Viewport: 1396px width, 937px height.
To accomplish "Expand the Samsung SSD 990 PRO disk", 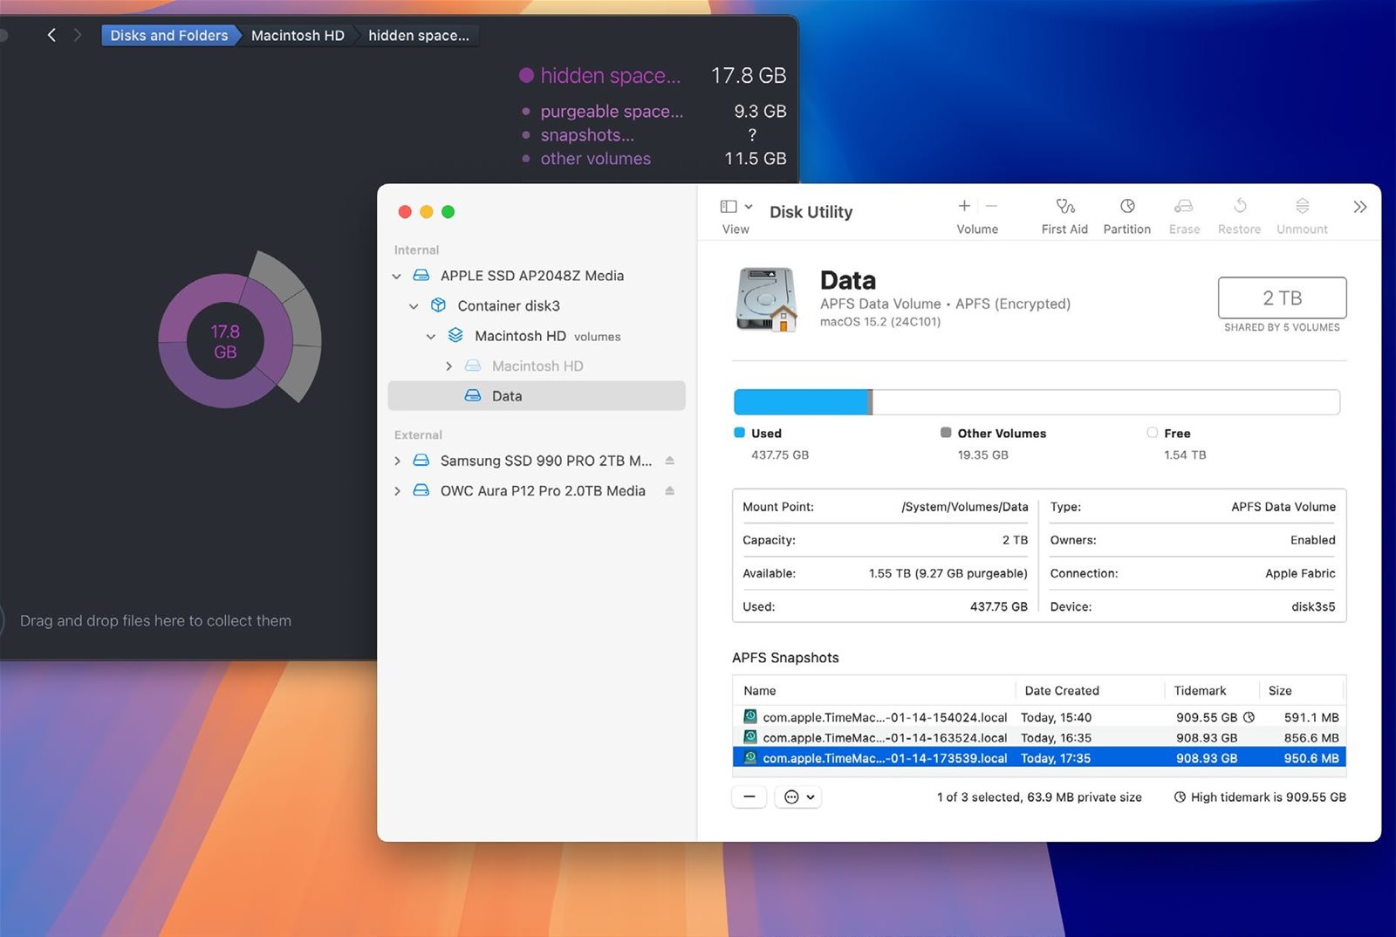I will pyautogui.click(x=397, y=461).
